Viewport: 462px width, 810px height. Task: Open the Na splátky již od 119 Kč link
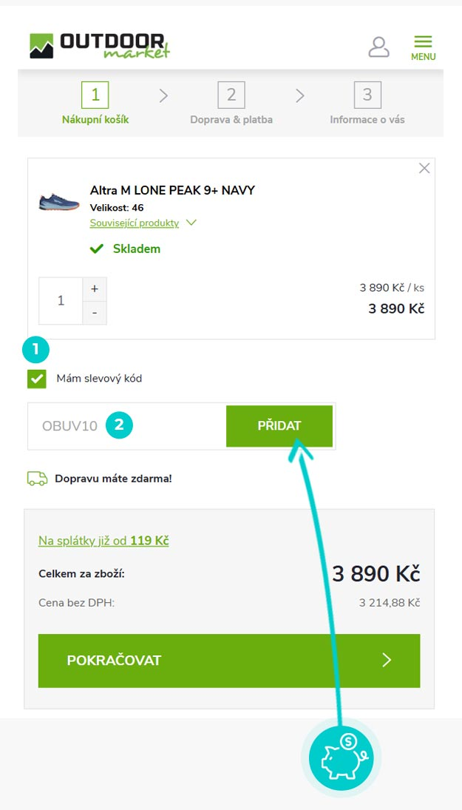tap(103, 541)
